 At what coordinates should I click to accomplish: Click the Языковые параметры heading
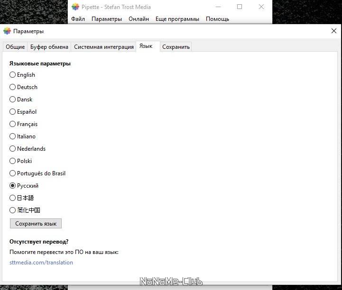coord(40,63)
